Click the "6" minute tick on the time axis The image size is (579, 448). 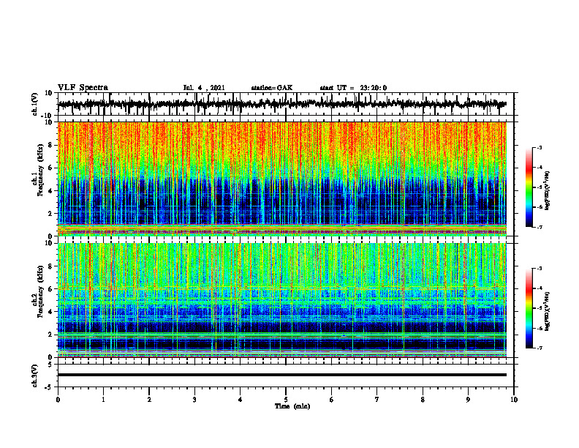coord(332,400)
